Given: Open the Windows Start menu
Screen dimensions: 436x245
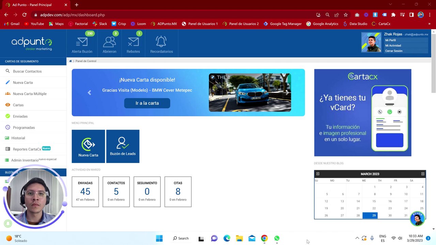Looking at the screenshot, I should [159, 238].
